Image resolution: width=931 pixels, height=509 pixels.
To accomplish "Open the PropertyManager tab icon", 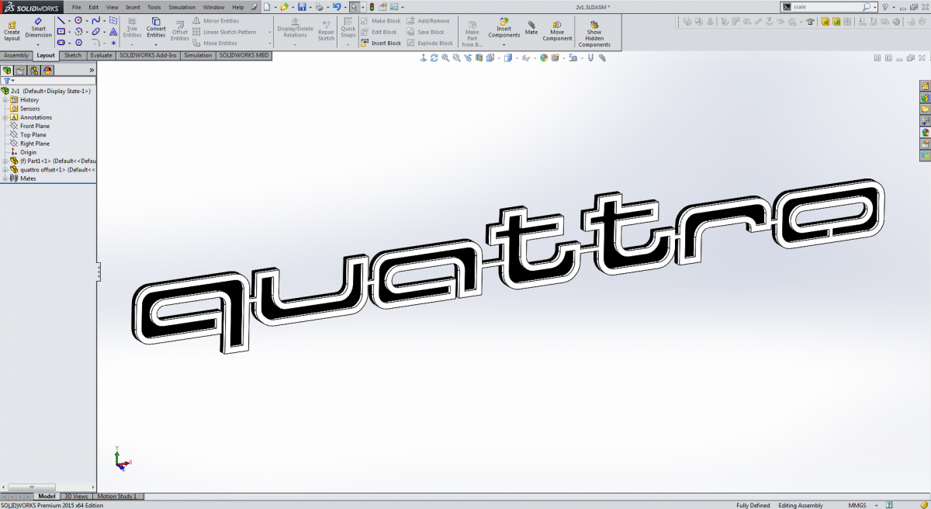I will 21,70.
